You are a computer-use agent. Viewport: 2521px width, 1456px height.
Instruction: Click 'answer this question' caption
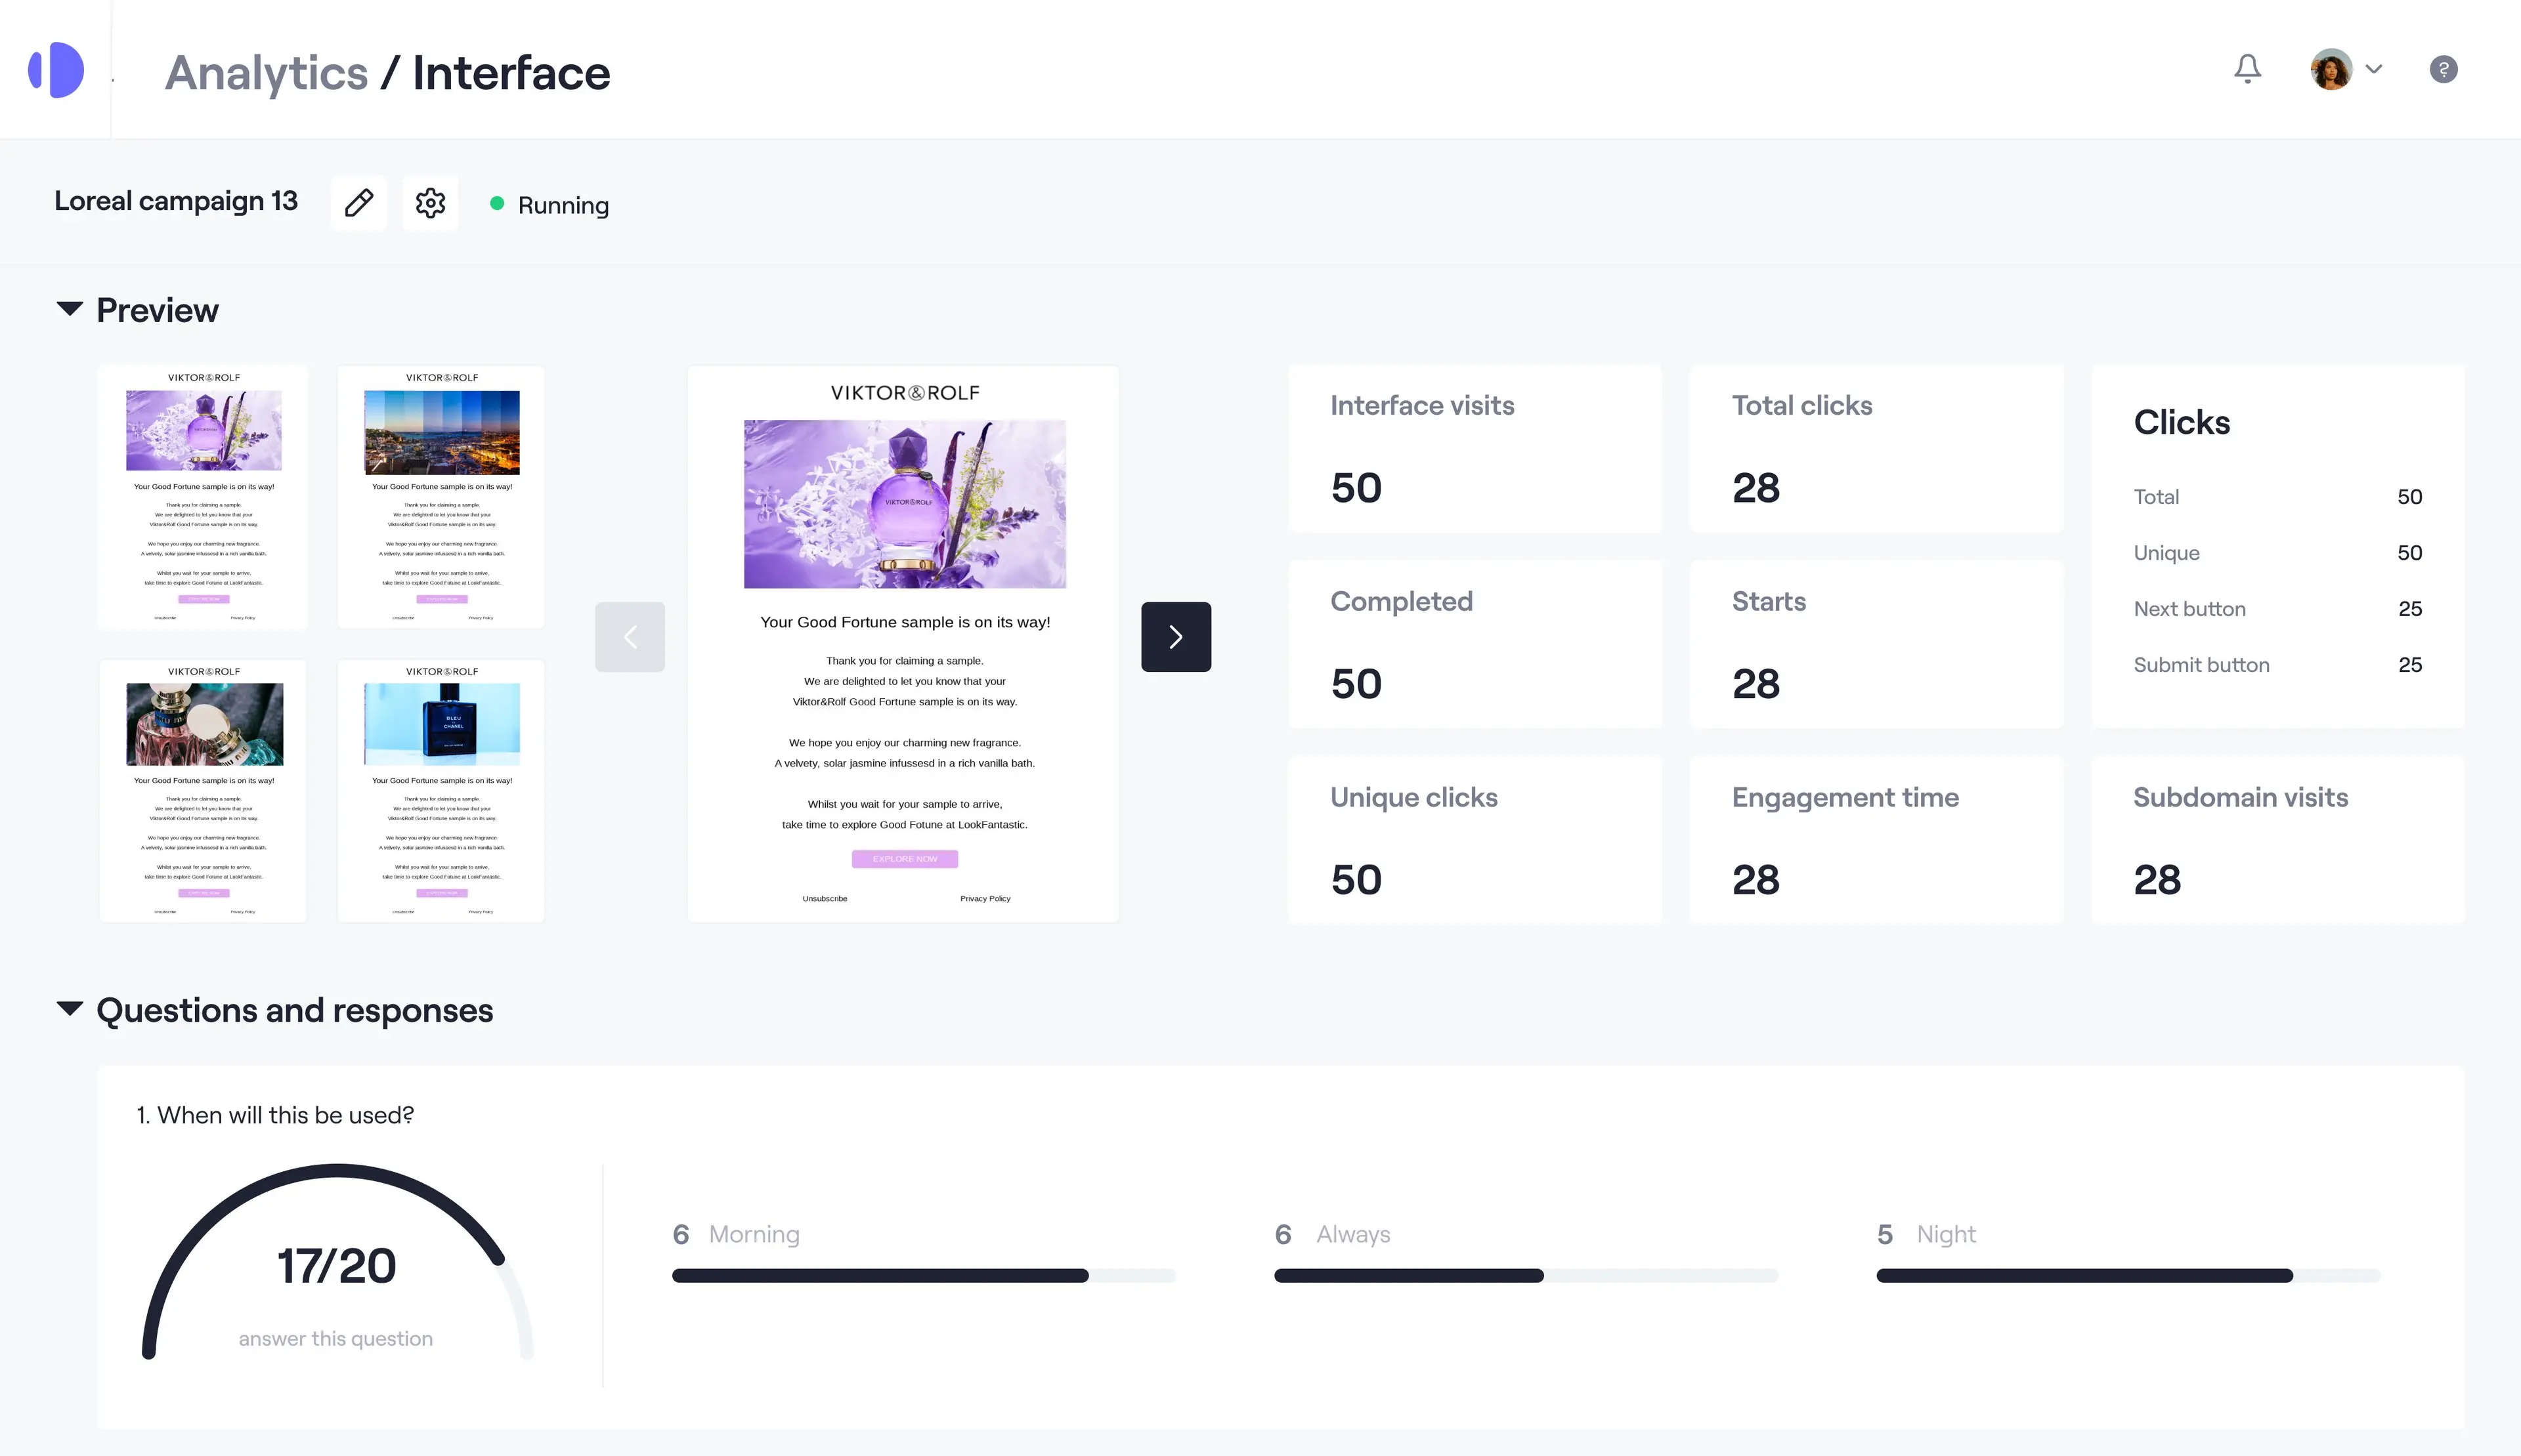coord(335,1339)
